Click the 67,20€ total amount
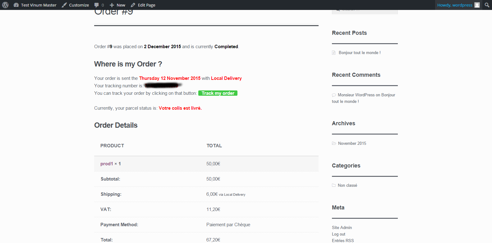The image size is (492, 243). click(213, 240)
